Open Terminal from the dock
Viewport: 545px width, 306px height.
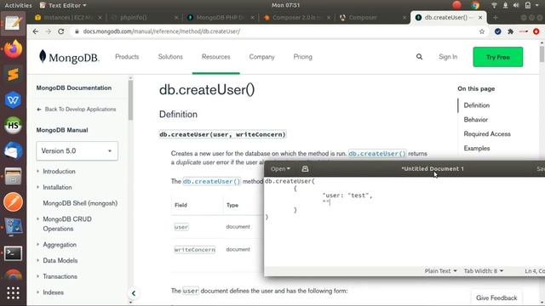14,253
